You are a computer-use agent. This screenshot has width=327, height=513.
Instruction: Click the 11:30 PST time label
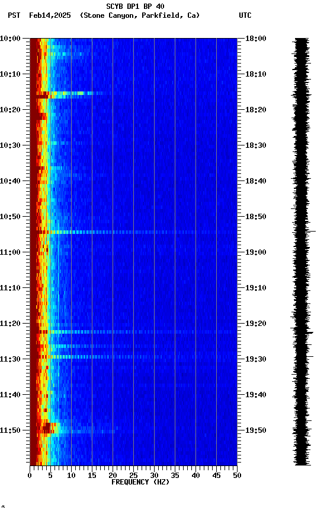pyautogui.click(x=10, y=360)
